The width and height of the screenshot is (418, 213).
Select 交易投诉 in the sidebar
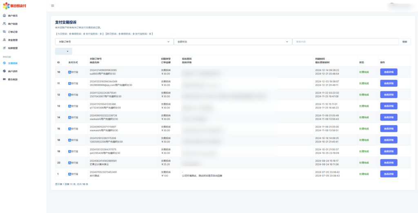[13, 63]
